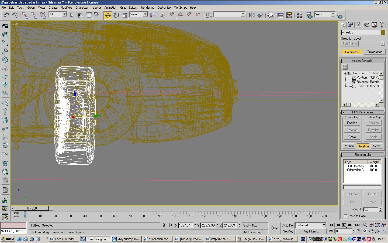Open the Modifiers menu
388x243 pixels.
pos(66,8)
